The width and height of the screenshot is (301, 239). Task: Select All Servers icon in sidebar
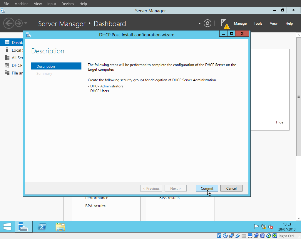[7, 58]
